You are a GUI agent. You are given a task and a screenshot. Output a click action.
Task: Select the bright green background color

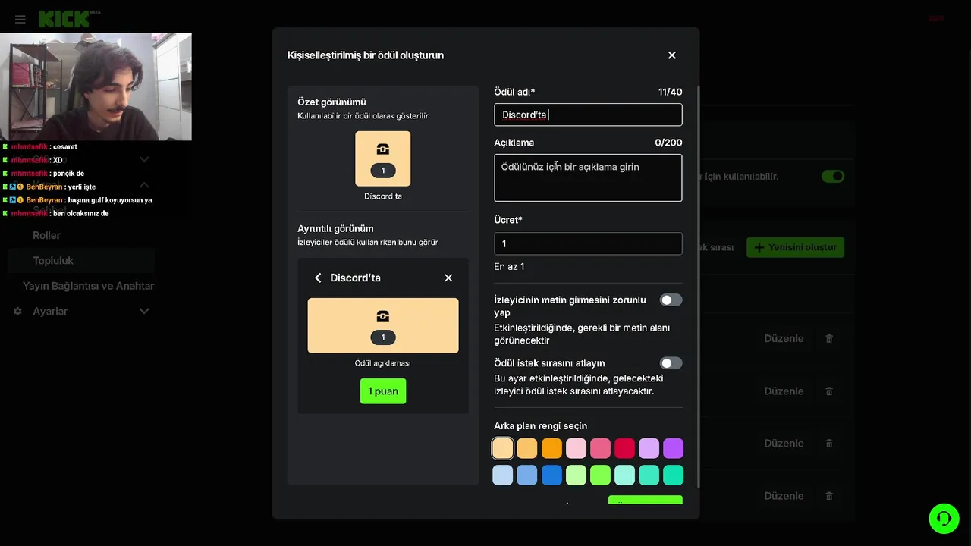(x=600, y=475)
